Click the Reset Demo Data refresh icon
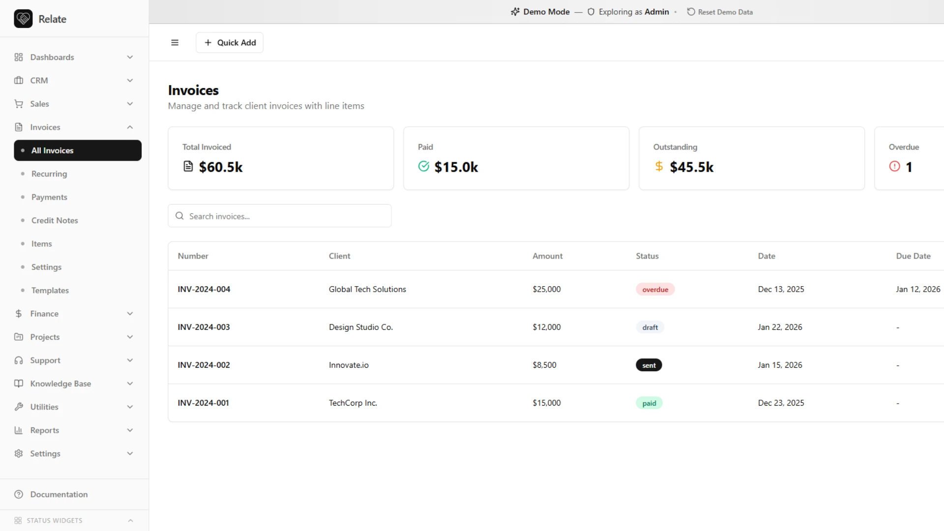The width and height of the screenshot is (944, 531). pyautogui.click(x=691, y=12)
